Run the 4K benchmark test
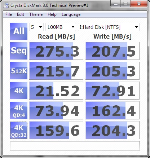The width and height of the screenshot is (150, 158). pyautogui.click(x=19, y=91)
